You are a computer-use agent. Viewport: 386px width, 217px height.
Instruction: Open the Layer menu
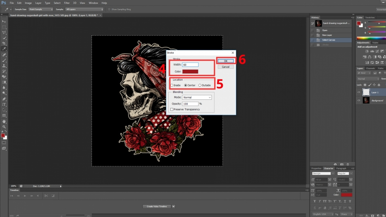[x=38, y=3]
